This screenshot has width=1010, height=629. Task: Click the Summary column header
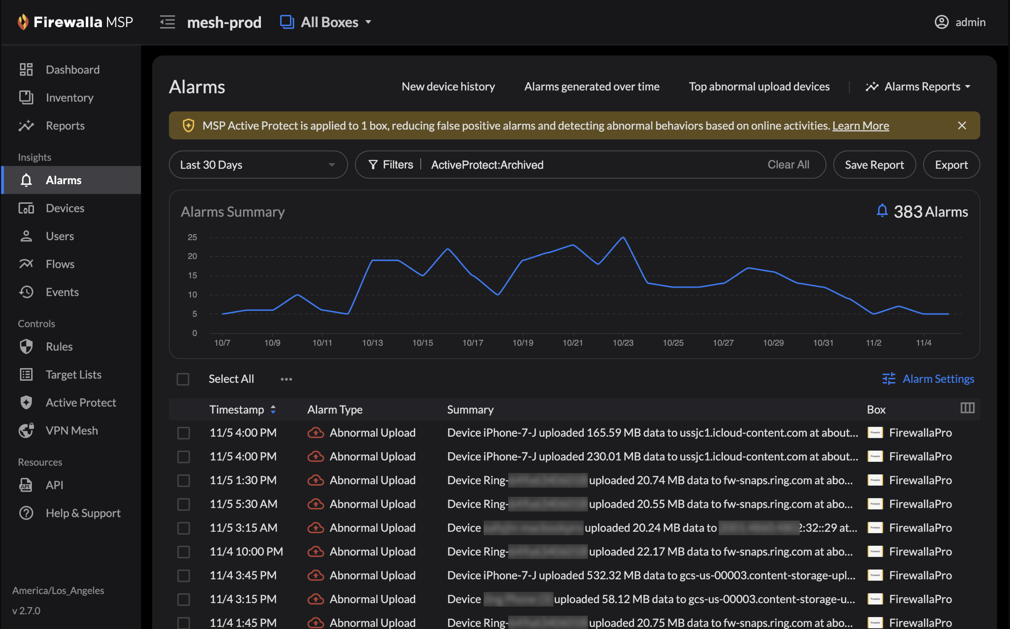coord(470,409)
